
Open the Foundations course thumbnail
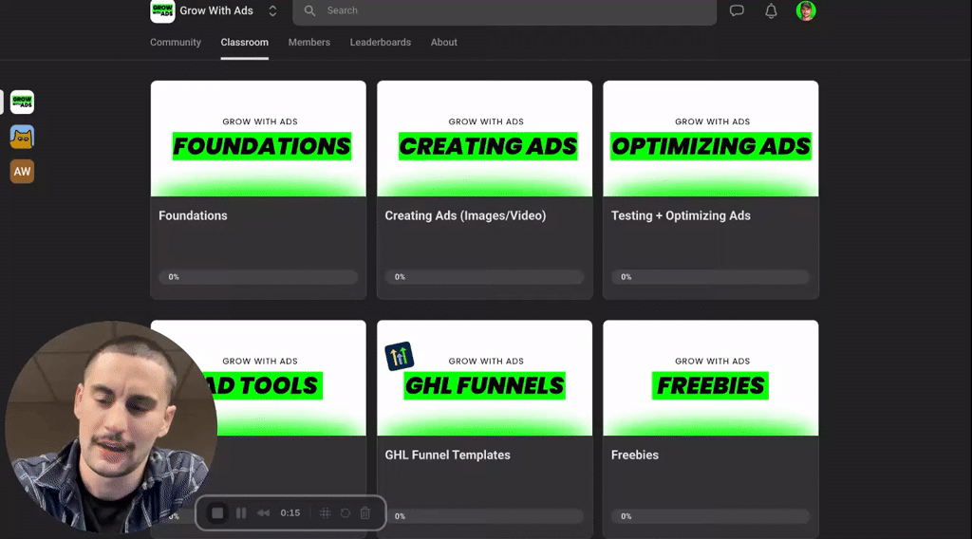(258, 139)
